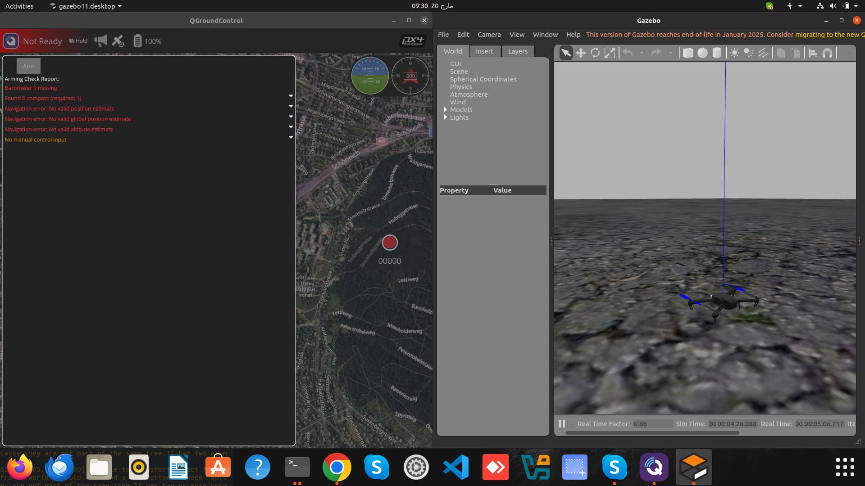Open the QGroundControl application menu icon
This screenshot has width=865, height=486.
tap(11, 41)
